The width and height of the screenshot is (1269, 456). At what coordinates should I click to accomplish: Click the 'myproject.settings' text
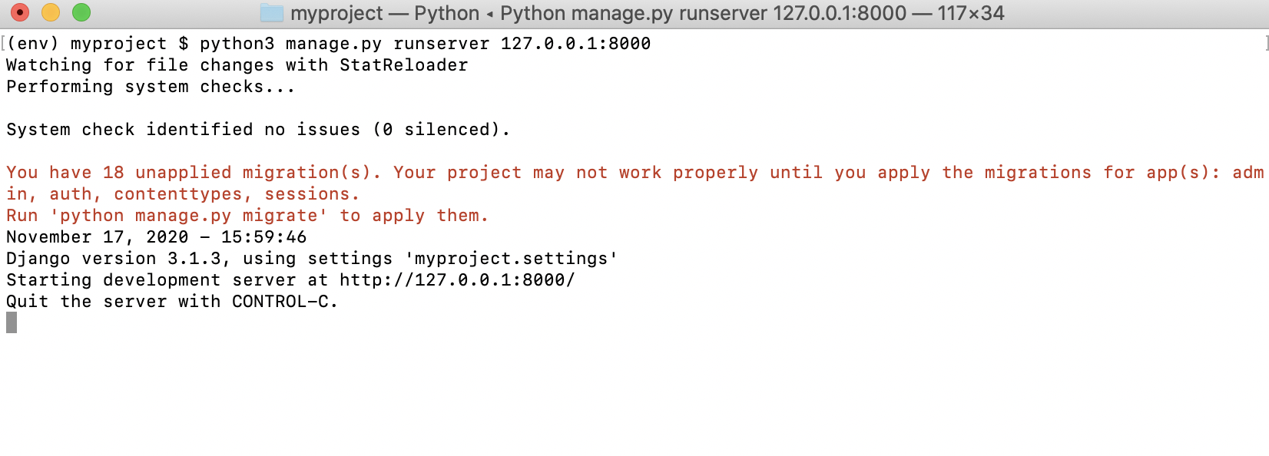click(x=512, y=259)
